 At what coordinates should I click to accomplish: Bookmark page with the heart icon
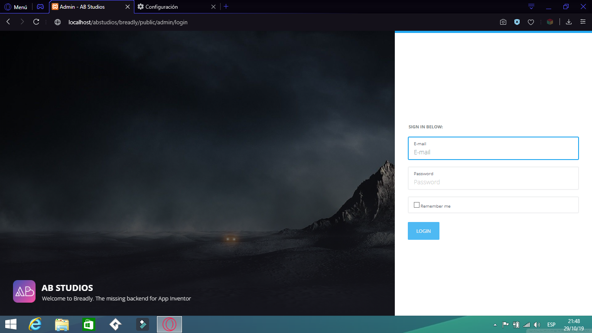click(530, 22)
